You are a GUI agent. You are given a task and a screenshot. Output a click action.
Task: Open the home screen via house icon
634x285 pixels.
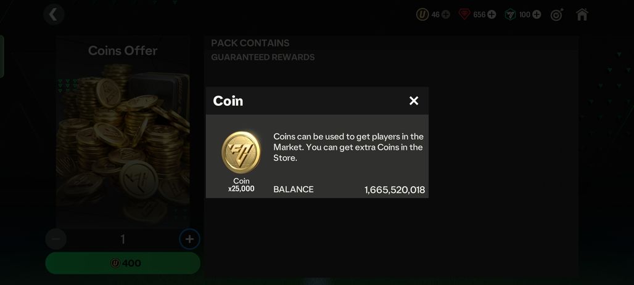[582, 15]
